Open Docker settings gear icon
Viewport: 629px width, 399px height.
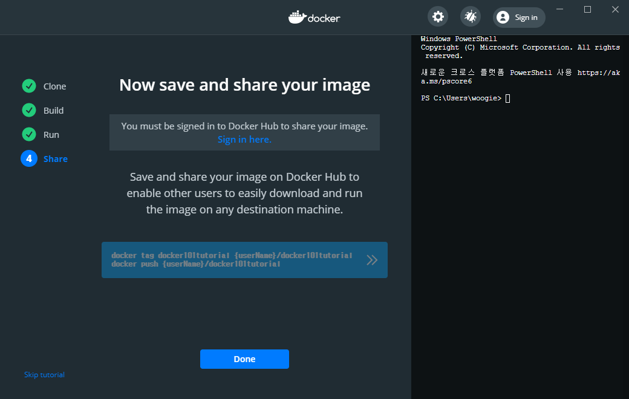(x=438, y=17)
